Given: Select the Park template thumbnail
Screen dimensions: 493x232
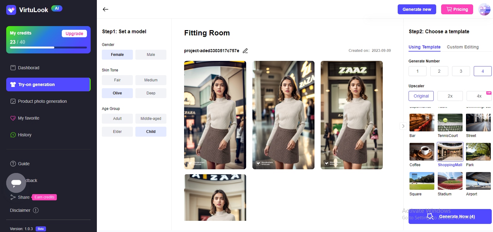Looking at the screenshot, I should [478, 152].
